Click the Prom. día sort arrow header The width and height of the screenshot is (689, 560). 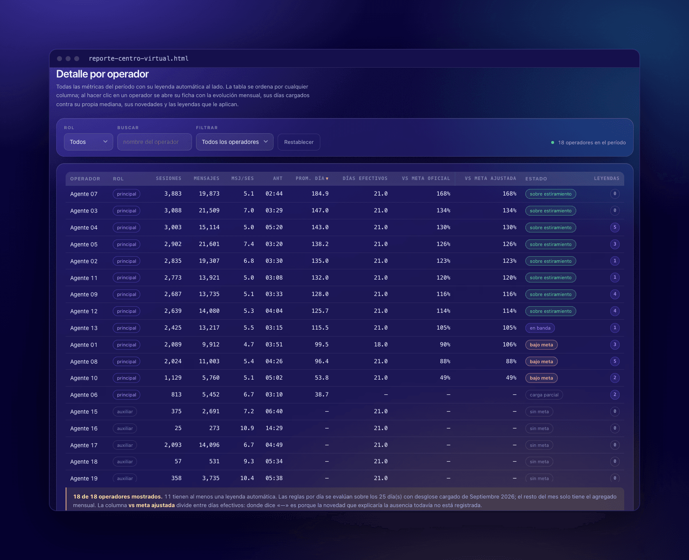[312, 178]
